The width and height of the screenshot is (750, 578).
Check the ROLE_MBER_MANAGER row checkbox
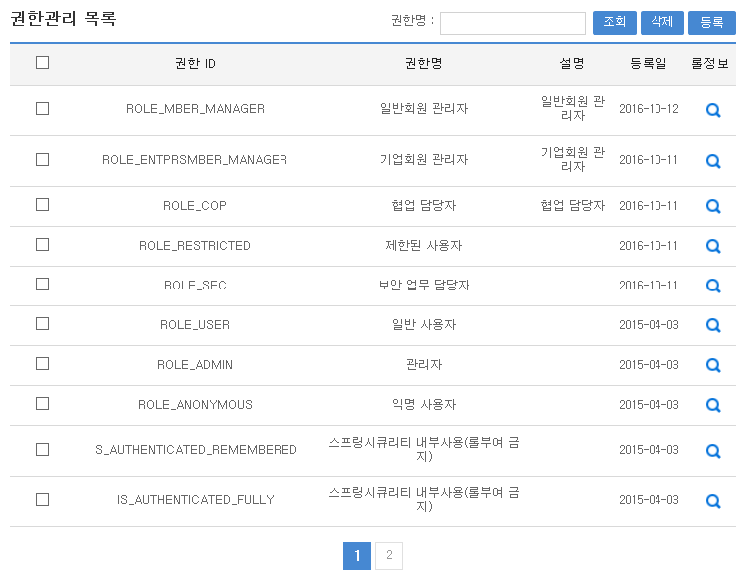point(42,109)
